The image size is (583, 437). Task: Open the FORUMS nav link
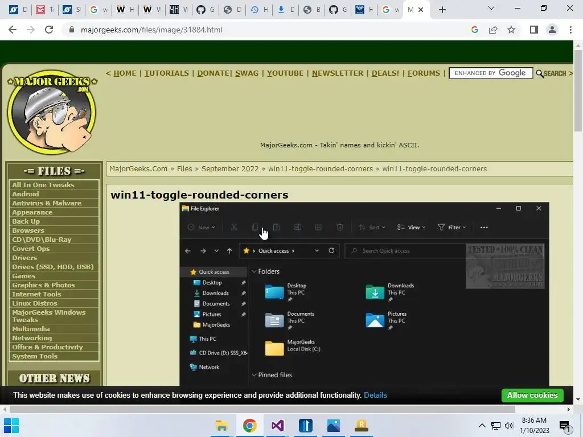(424, 73)
